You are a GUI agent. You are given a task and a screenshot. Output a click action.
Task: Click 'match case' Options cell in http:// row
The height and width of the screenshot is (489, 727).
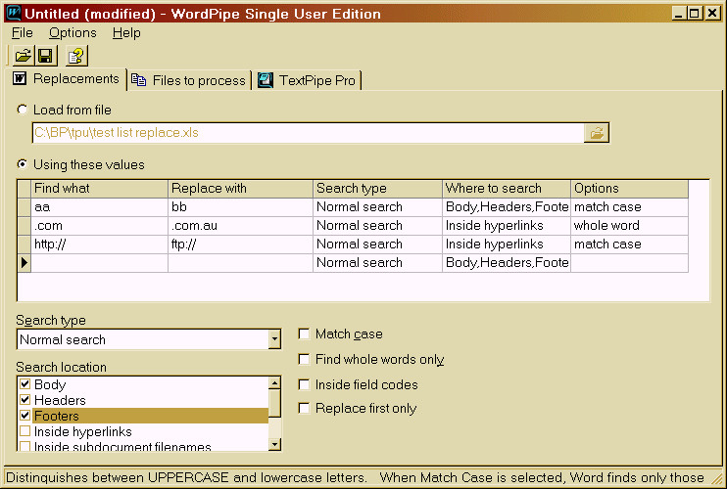coord(629,244)
